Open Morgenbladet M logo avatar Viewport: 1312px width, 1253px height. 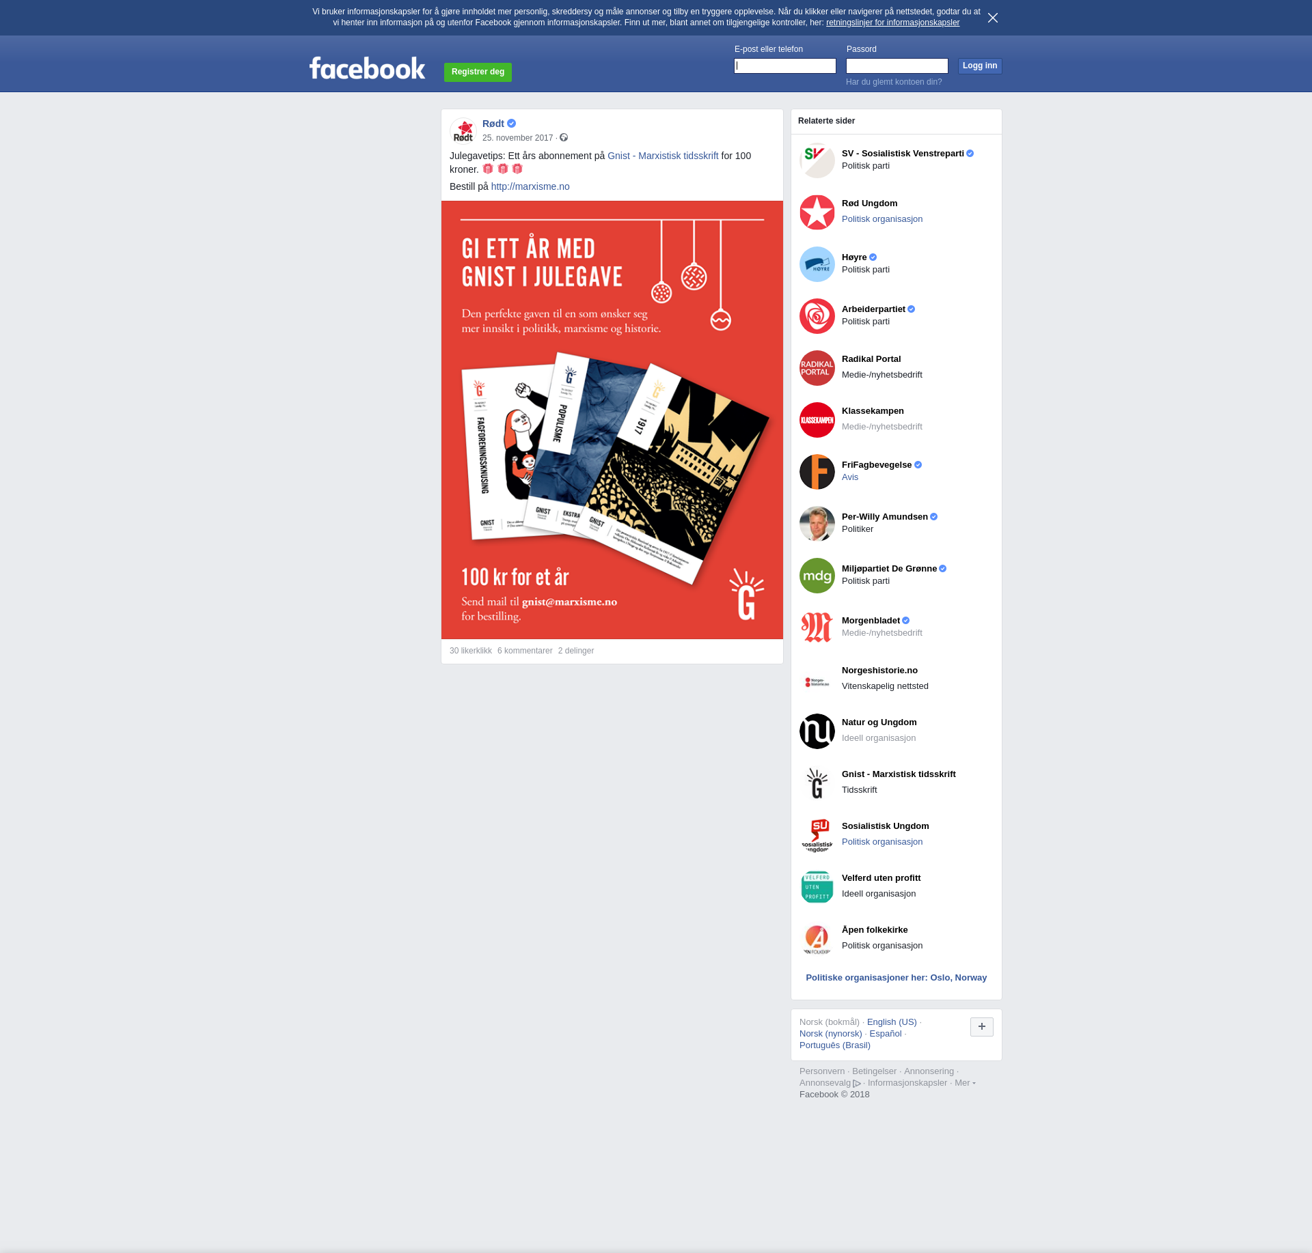[817, 628]
